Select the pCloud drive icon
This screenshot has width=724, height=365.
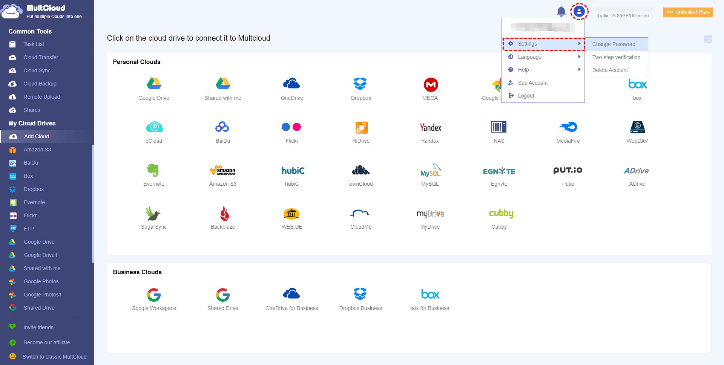(x=154, y=127)
